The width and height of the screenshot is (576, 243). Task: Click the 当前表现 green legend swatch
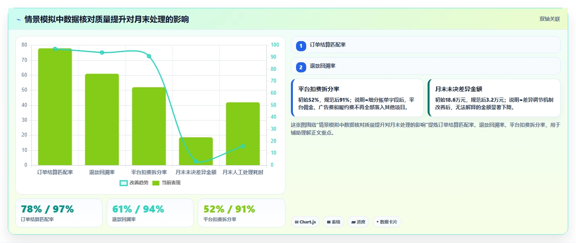coord(156,183)
